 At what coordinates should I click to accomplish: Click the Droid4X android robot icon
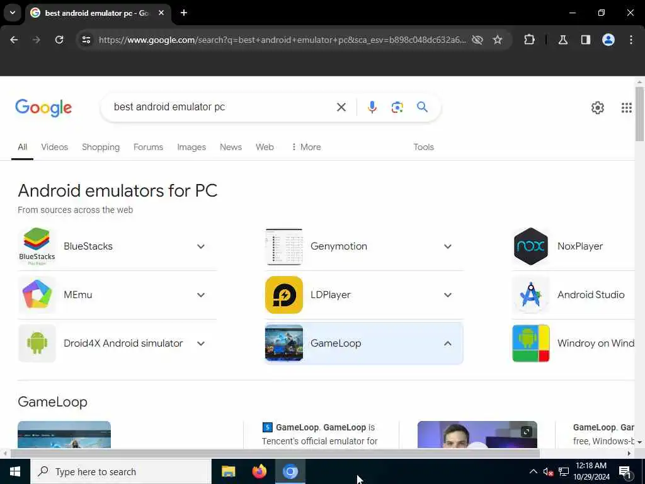[x=37, y=343]
